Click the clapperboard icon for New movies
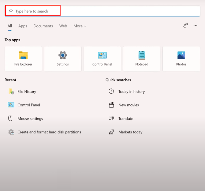205x191 pixels. point(111,105)
